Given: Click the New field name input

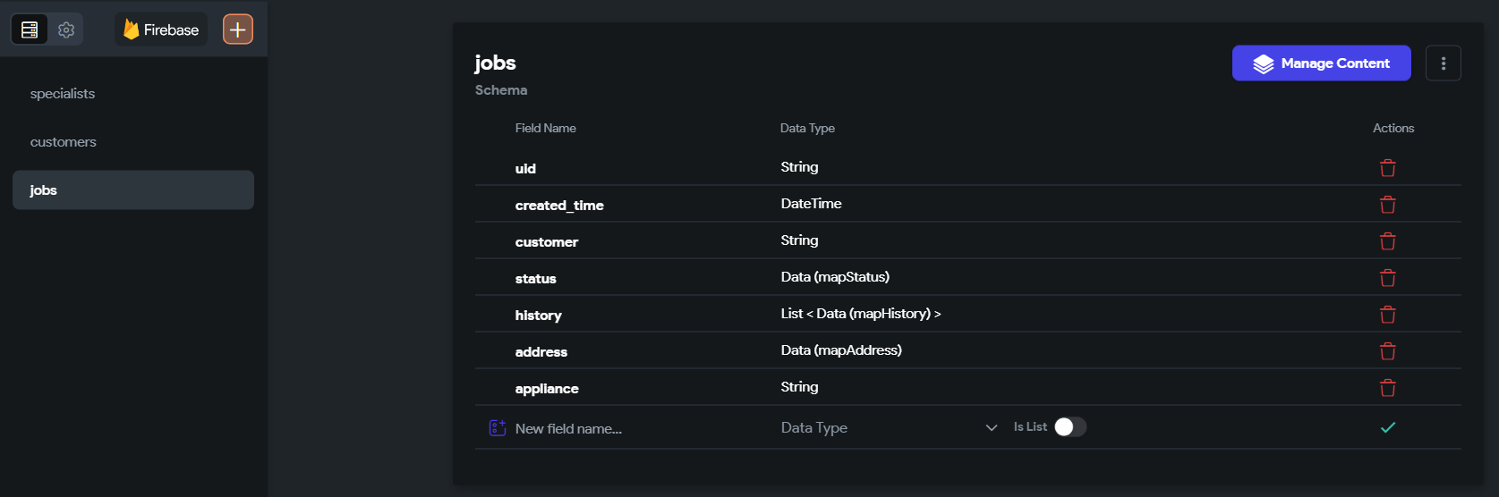Looking at the screenshot, I should [x=626, y=428].
